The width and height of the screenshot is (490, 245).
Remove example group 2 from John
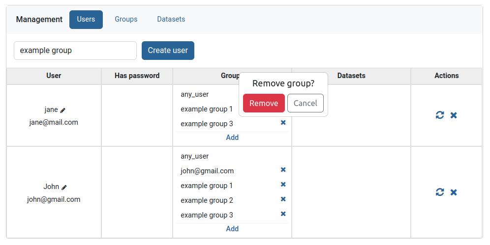283,199
